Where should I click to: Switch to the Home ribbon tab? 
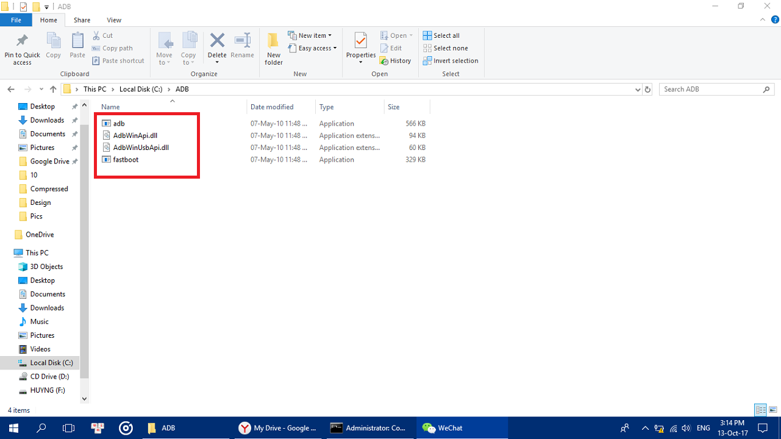48,20
